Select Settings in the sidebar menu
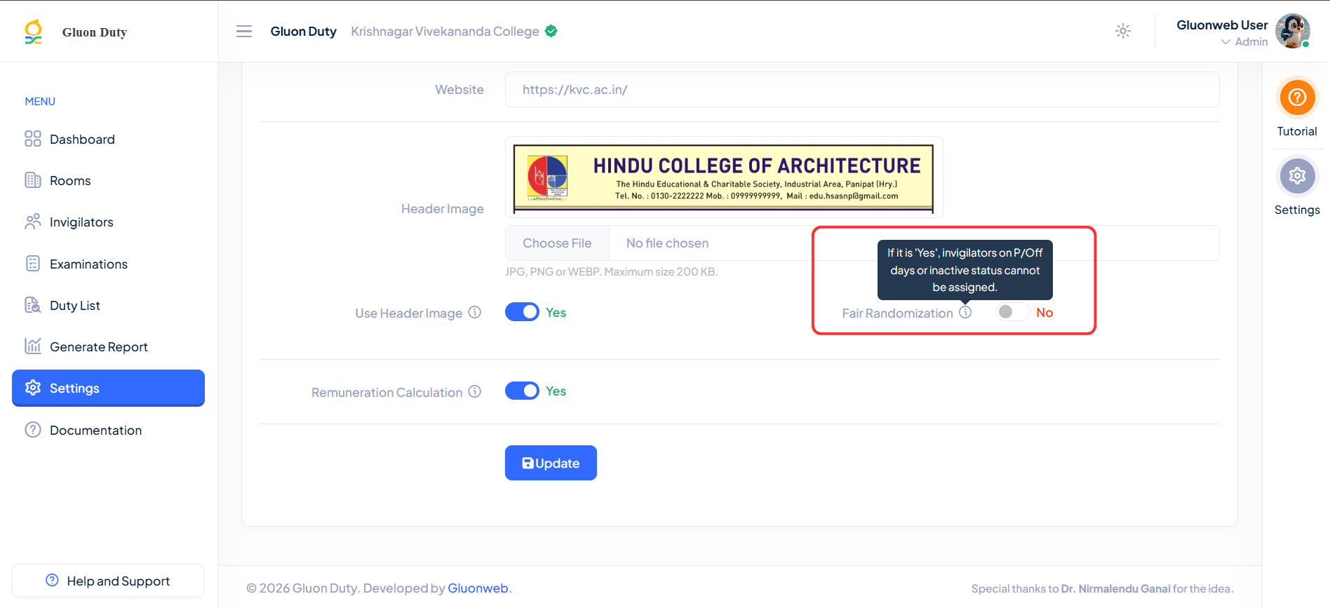This screenshot has height=608, width=1330. tap(108, 388)
